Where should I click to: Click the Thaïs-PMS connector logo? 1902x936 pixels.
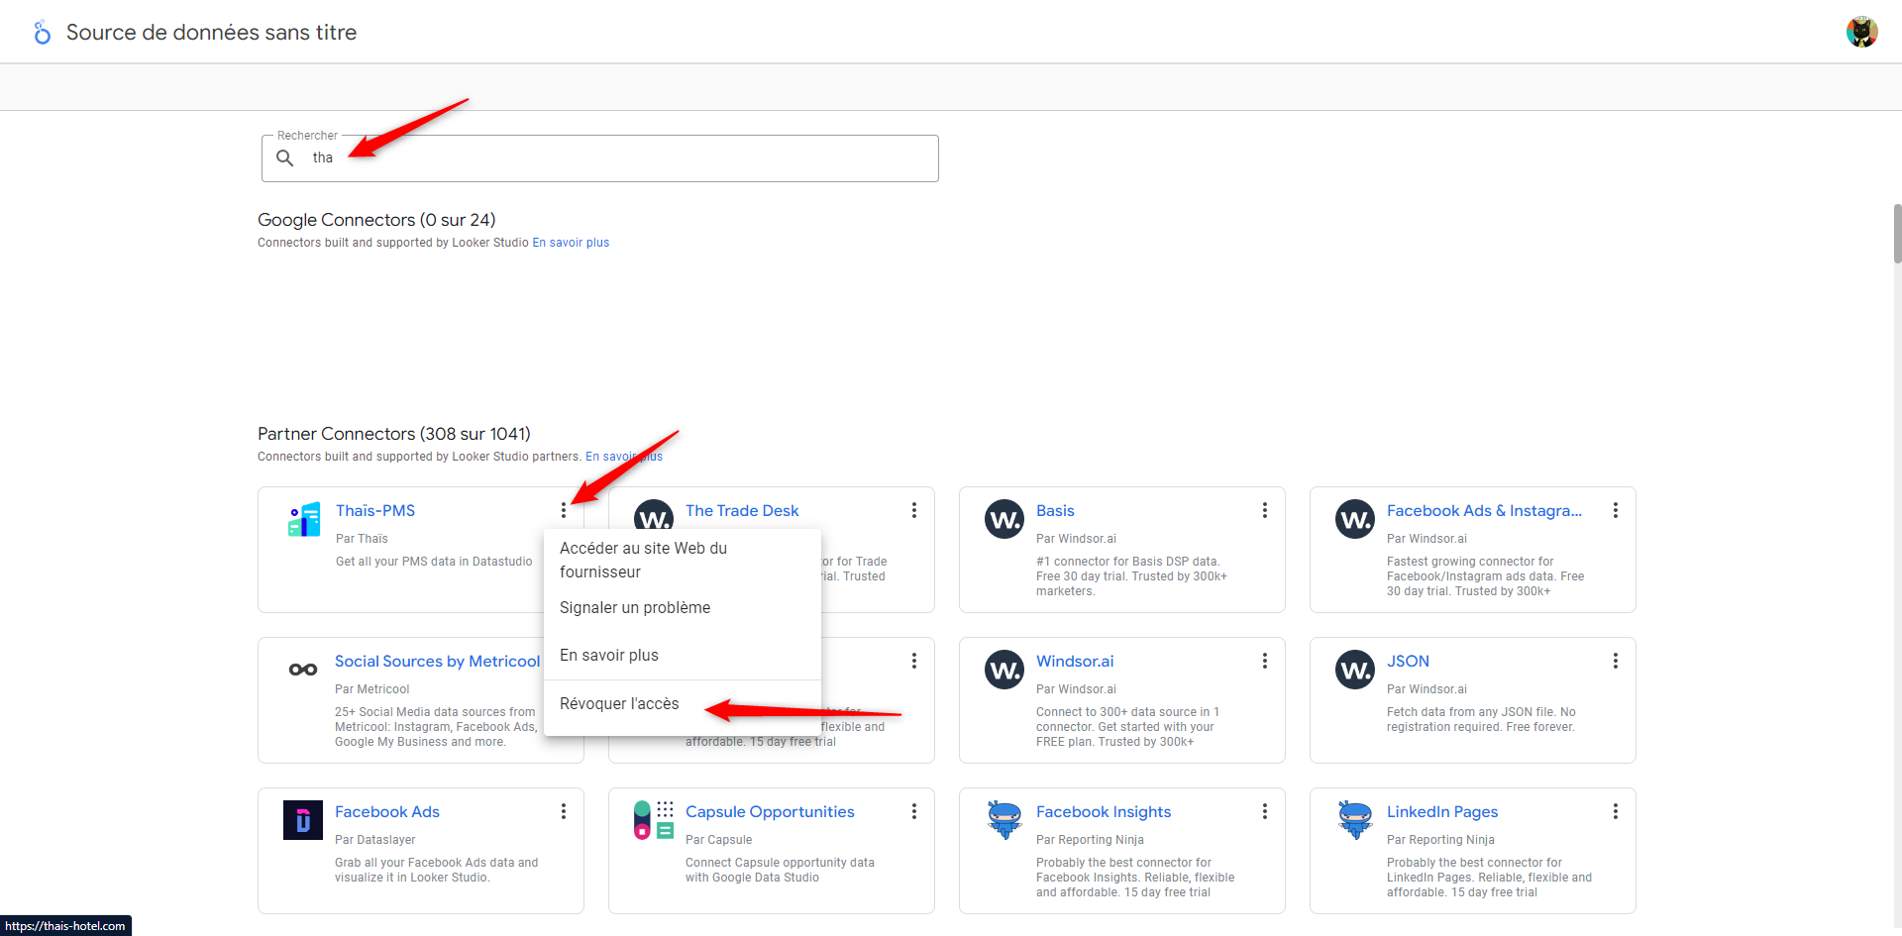(304, 519)
